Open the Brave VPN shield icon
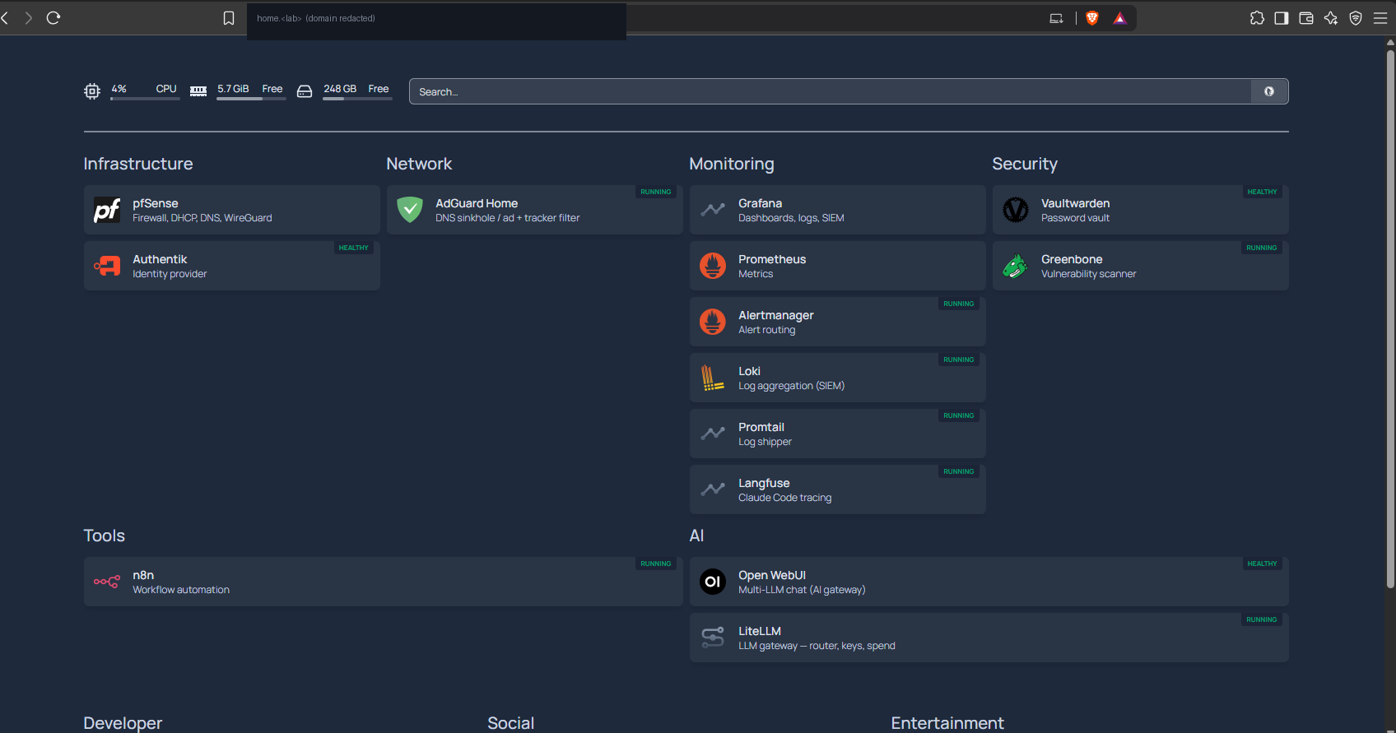 point(1356,18)
